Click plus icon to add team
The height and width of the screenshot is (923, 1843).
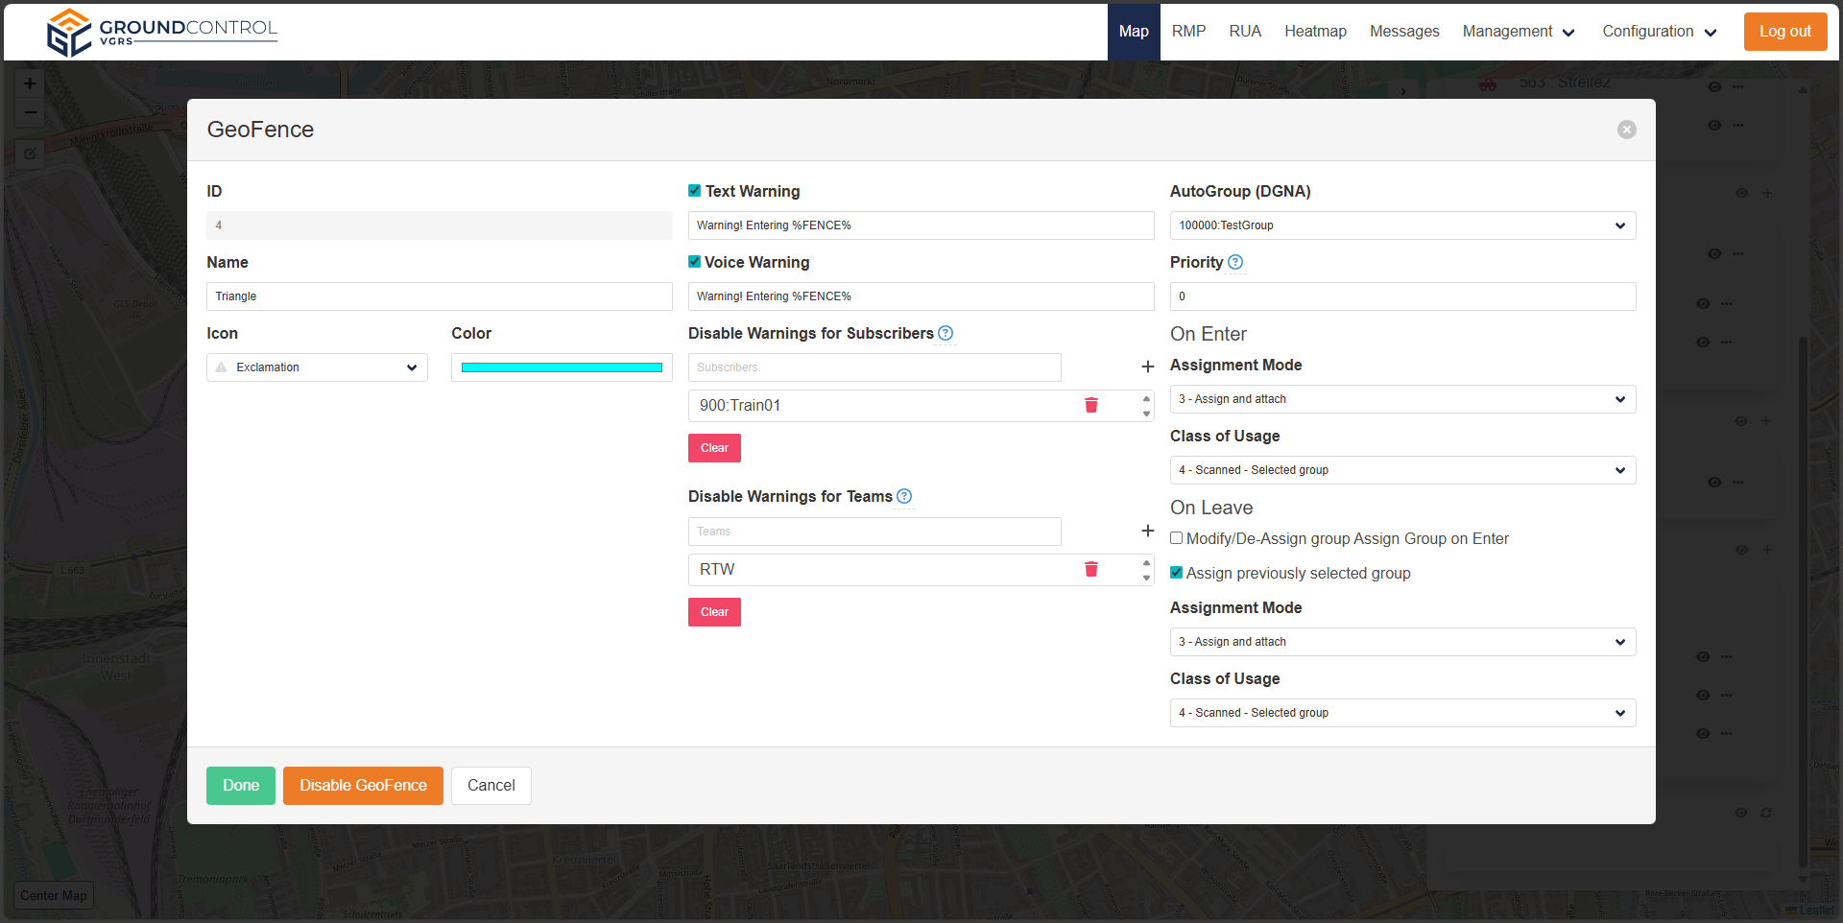[1147, 531]
